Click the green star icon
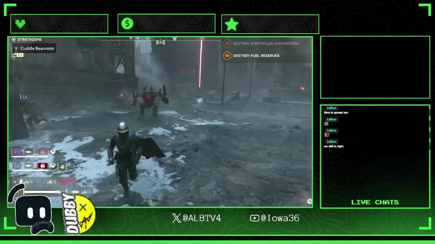Image resolution: width=435 pixels, height=244 pixels. click(232, 24)
